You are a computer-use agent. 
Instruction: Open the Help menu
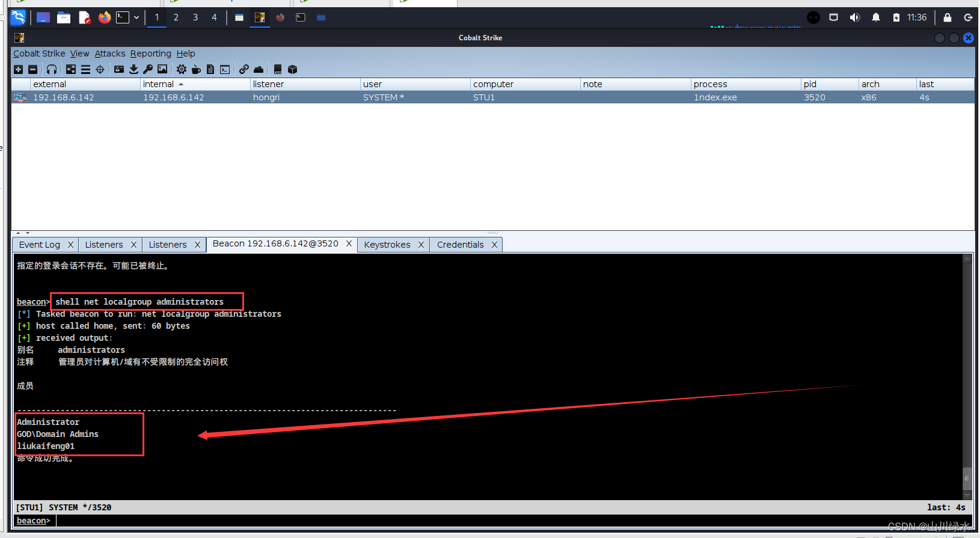click(186, 53)
